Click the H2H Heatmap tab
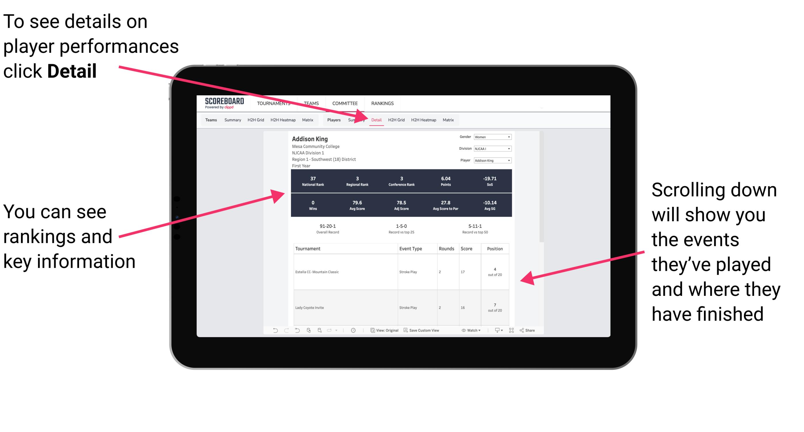 point(423,120)
